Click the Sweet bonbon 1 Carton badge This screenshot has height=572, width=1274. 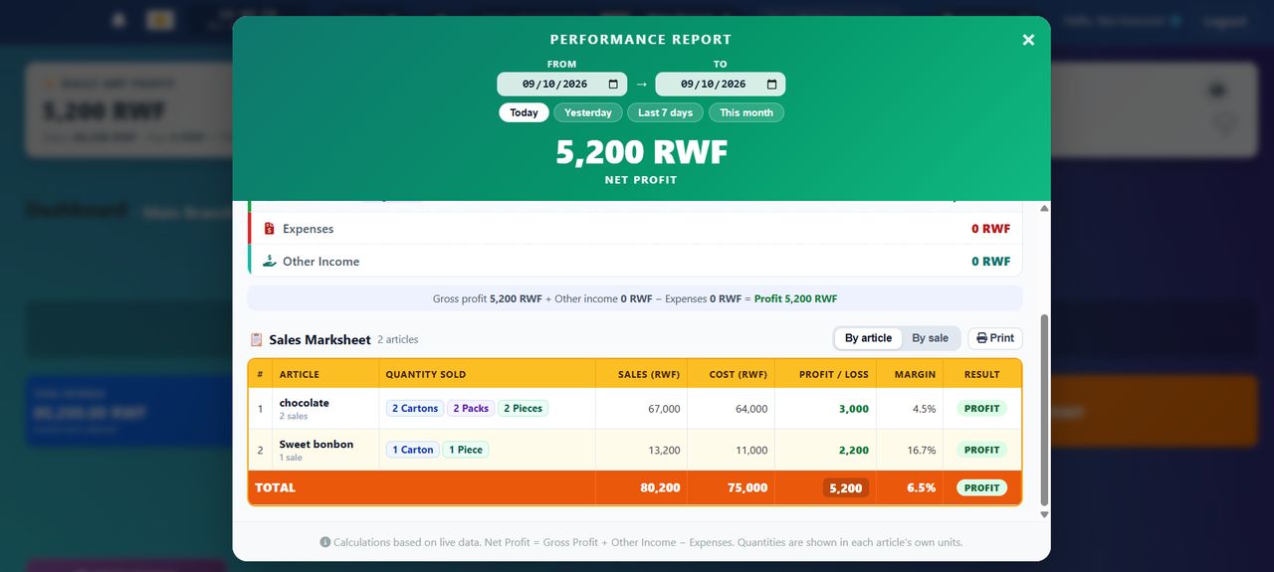413,450
